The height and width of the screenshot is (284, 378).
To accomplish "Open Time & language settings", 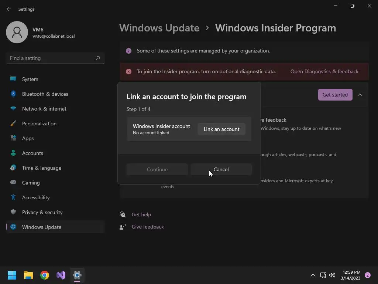I will click(55, 168).
